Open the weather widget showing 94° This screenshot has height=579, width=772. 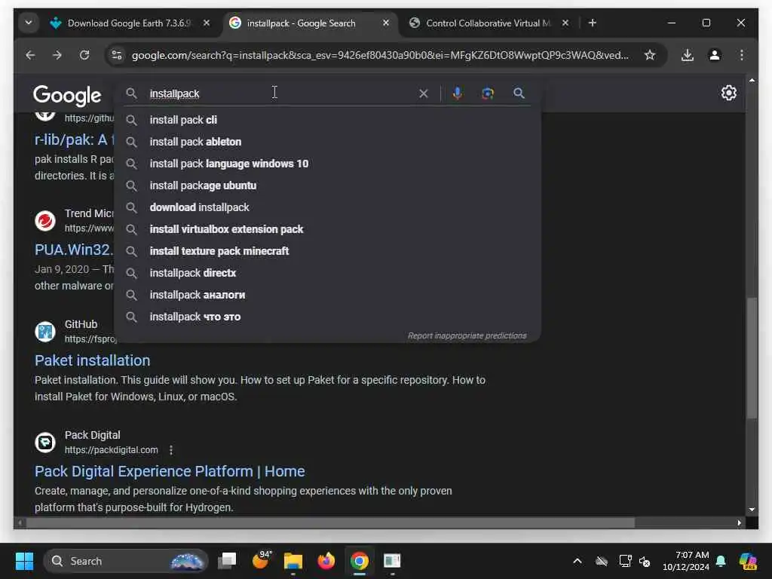coord(261,560)
